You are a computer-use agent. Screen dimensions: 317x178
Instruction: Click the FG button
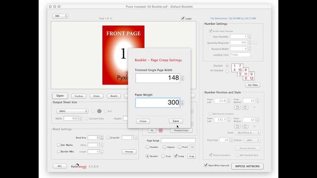pos(152,131)
